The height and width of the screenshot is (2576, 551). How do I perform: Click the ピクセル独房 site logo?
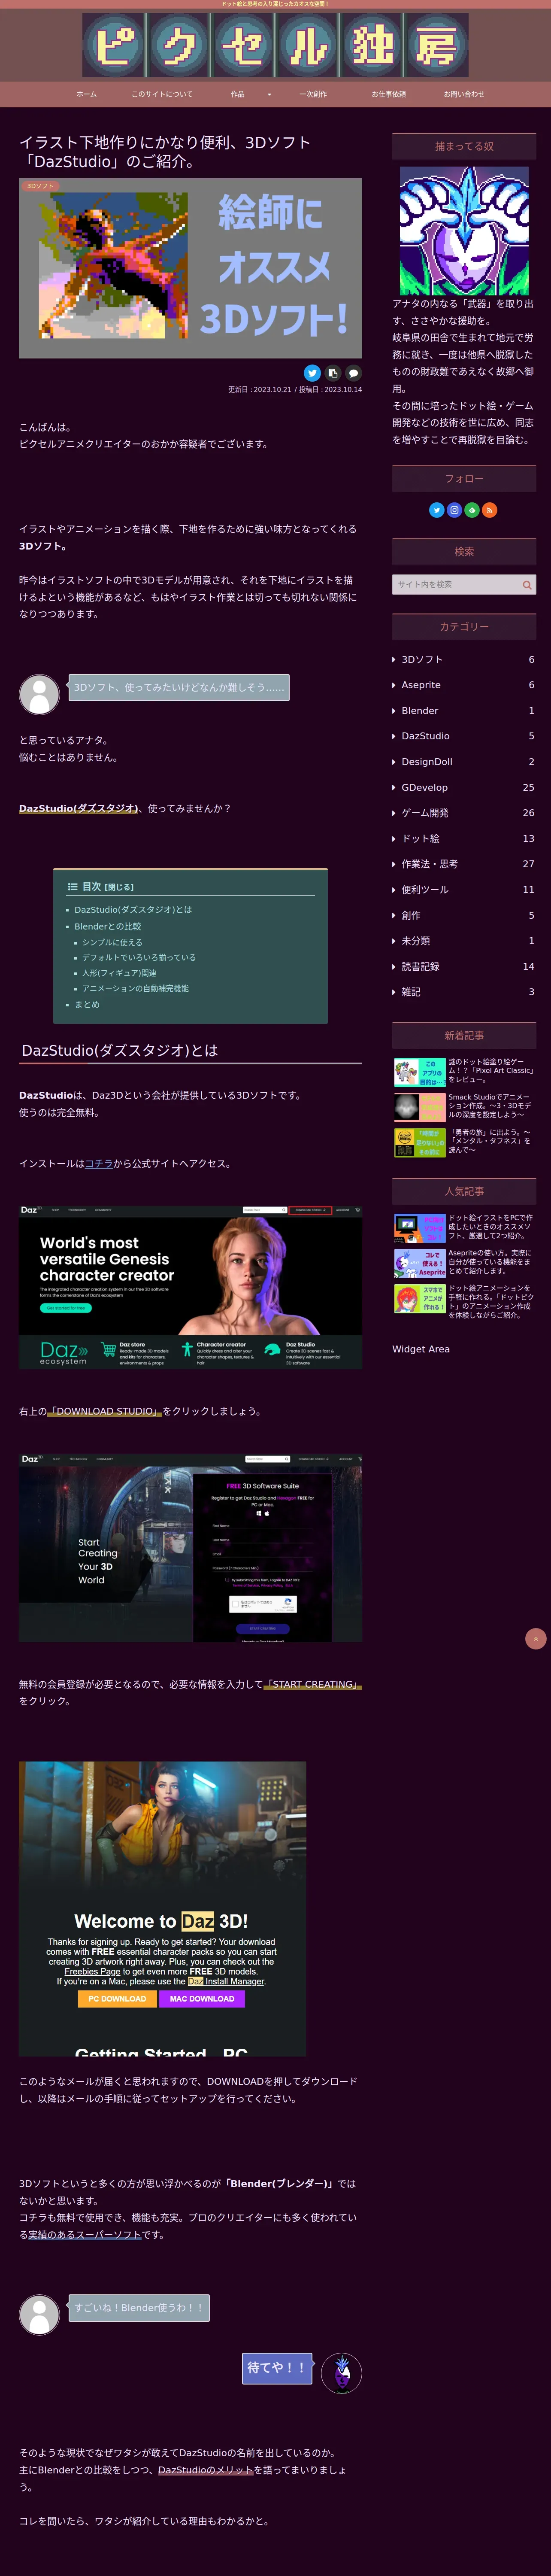click(275, 45)
